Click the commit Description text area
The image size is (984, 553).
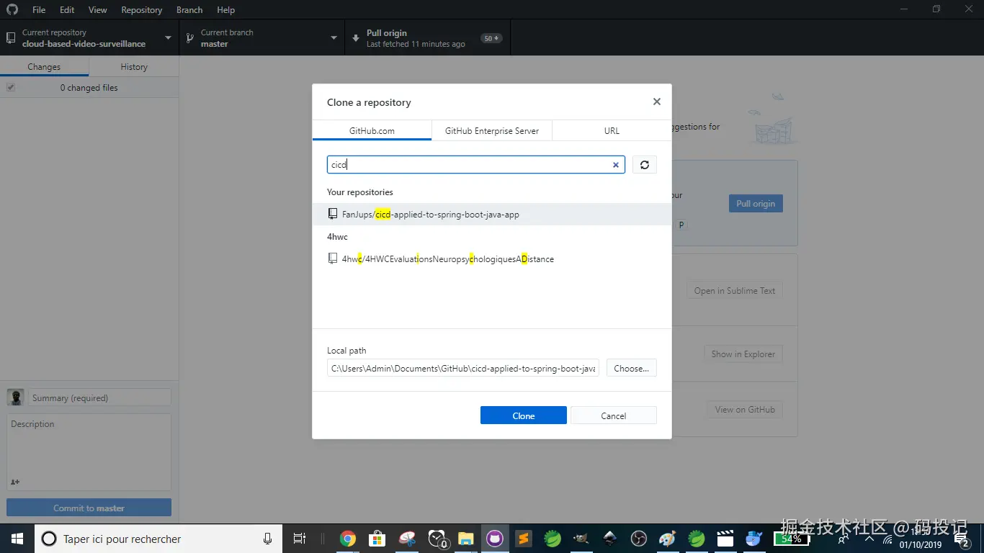(89, 452)
